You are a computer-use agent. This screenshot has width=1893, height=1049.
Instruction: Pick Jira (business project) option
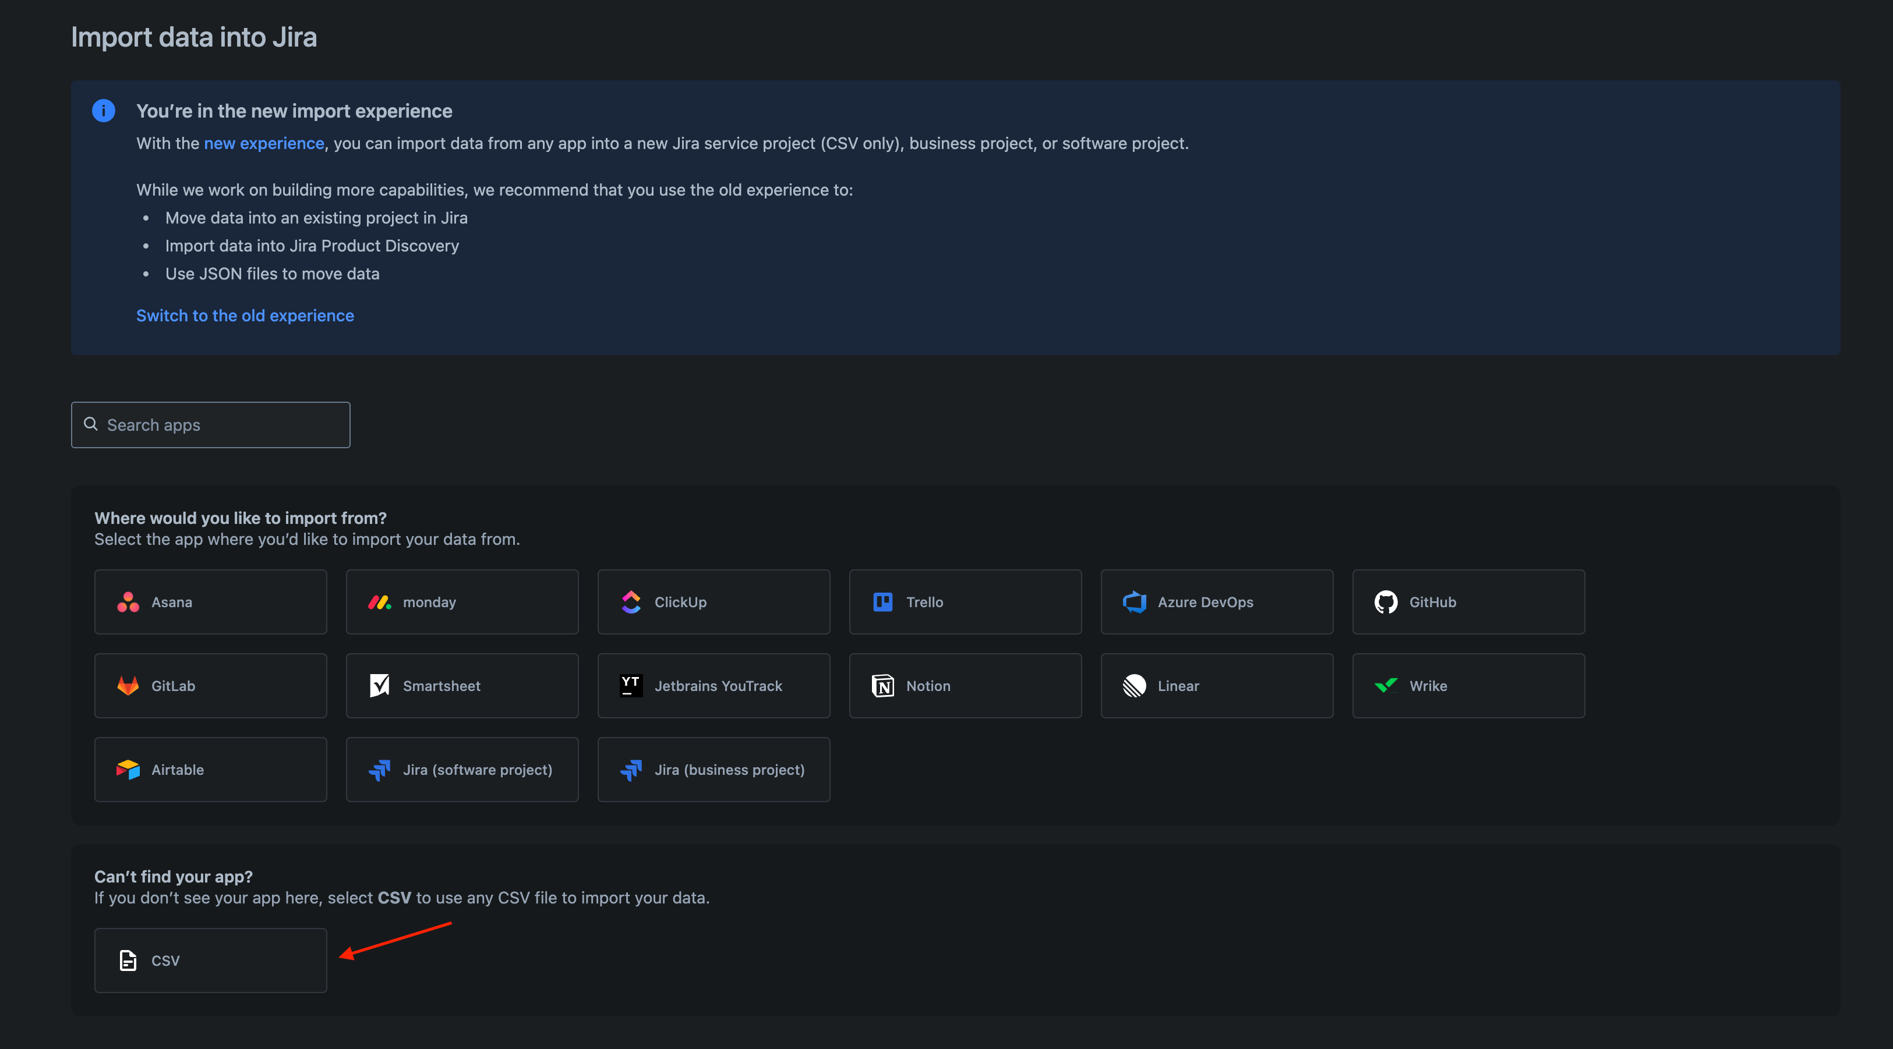point(713,769)
